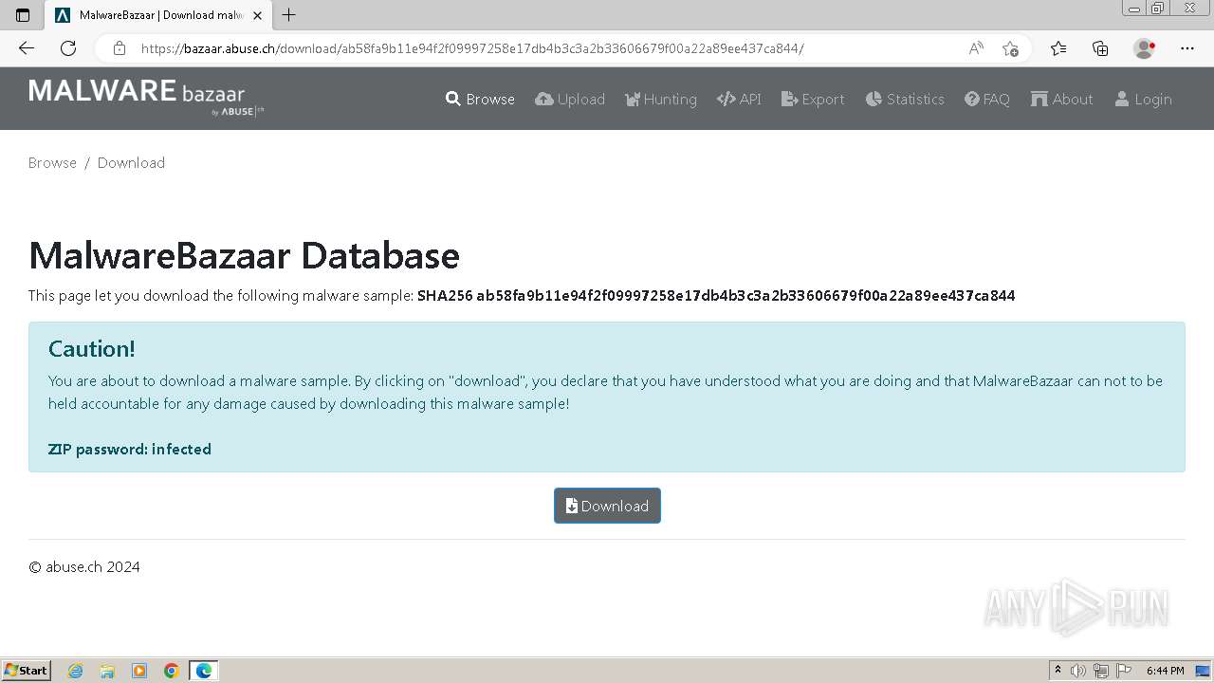
Task: Click the taskbar clock 6:44 PM
Action: pos(1165,671)
